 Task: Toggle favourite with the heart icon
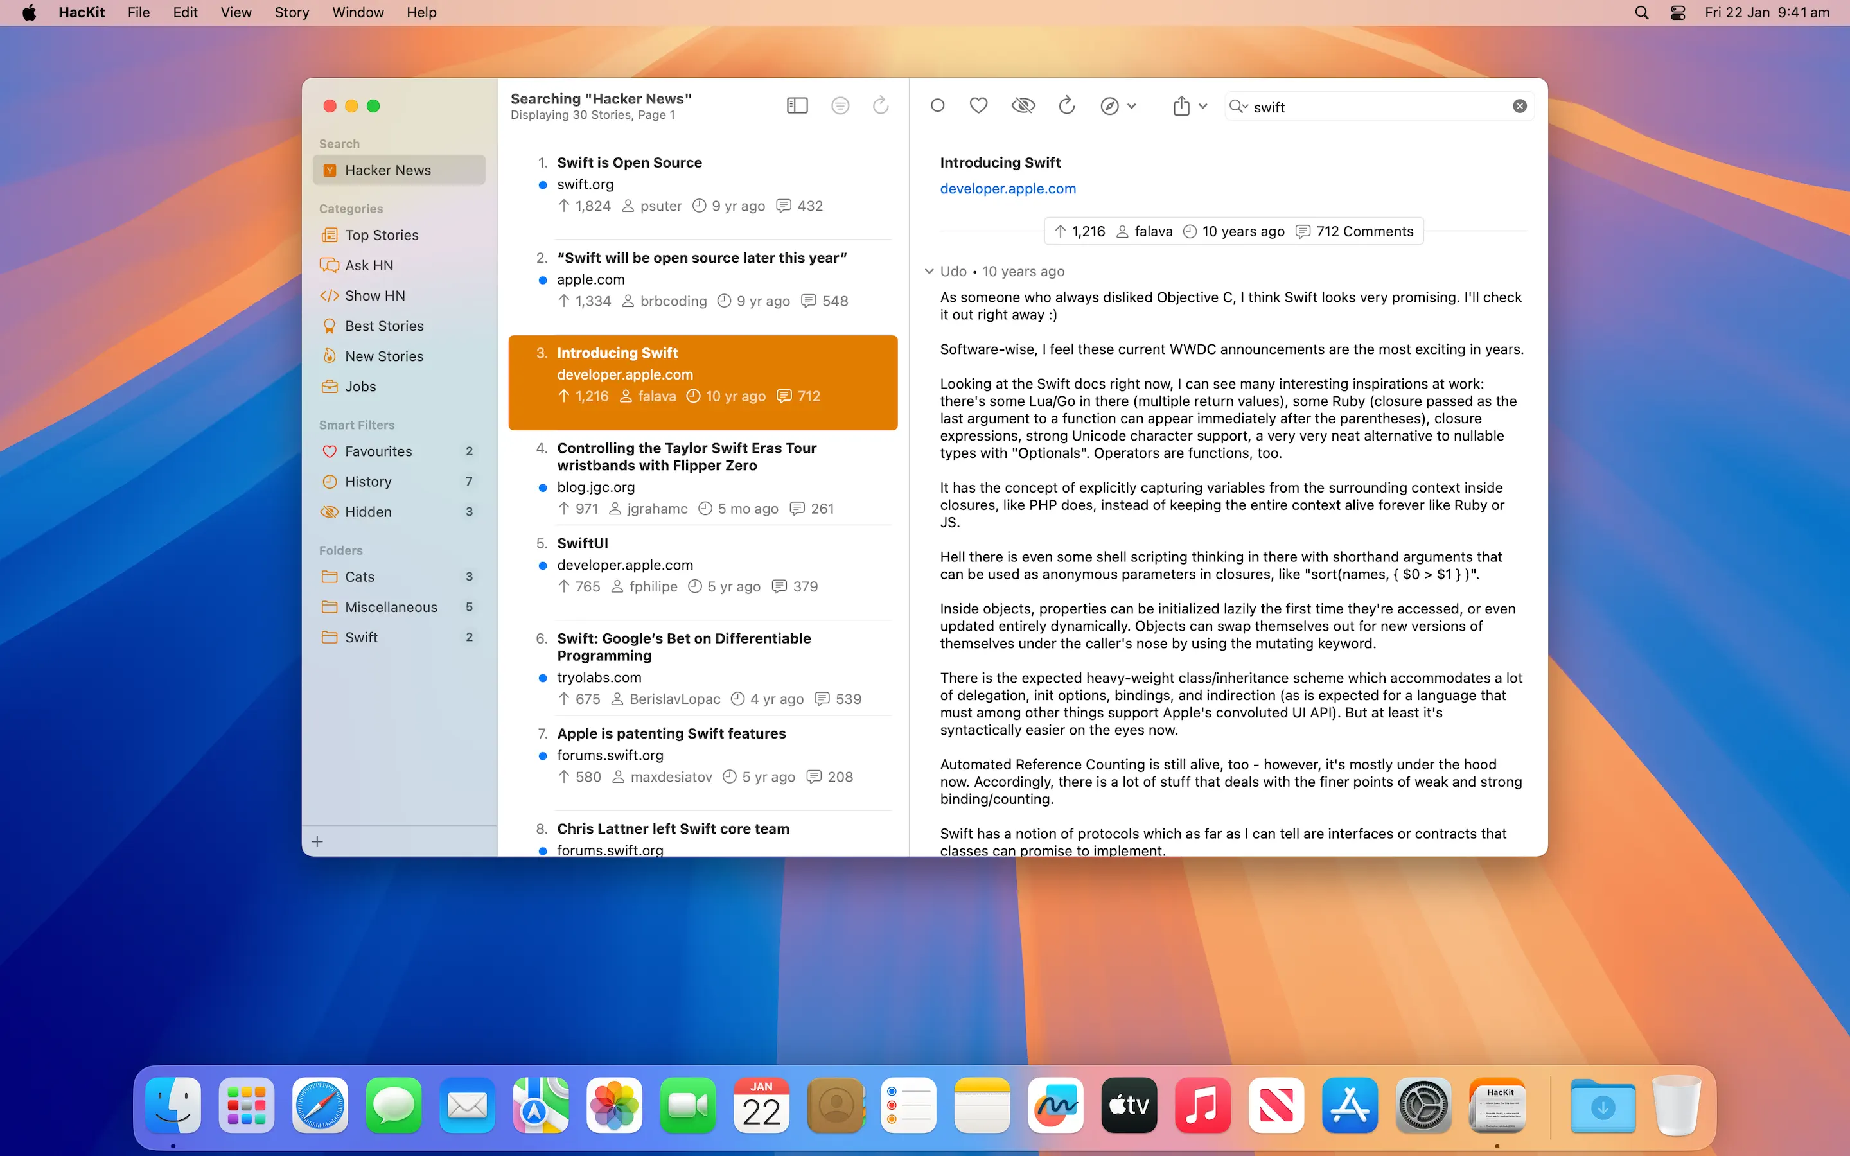click(978, 105)
